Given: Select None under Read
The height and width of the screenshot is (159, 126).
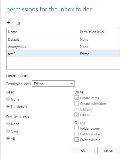Looking at the screenshot, I should tap(8, 99).
